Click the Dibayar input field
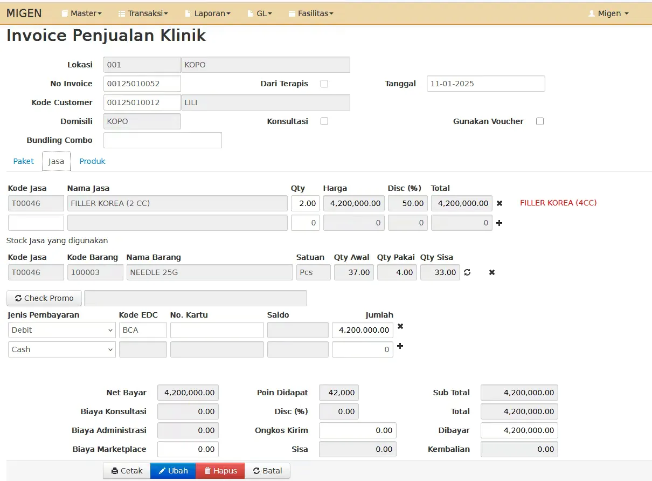The height and width of the screenshot is (481, 652). (519, 430)
